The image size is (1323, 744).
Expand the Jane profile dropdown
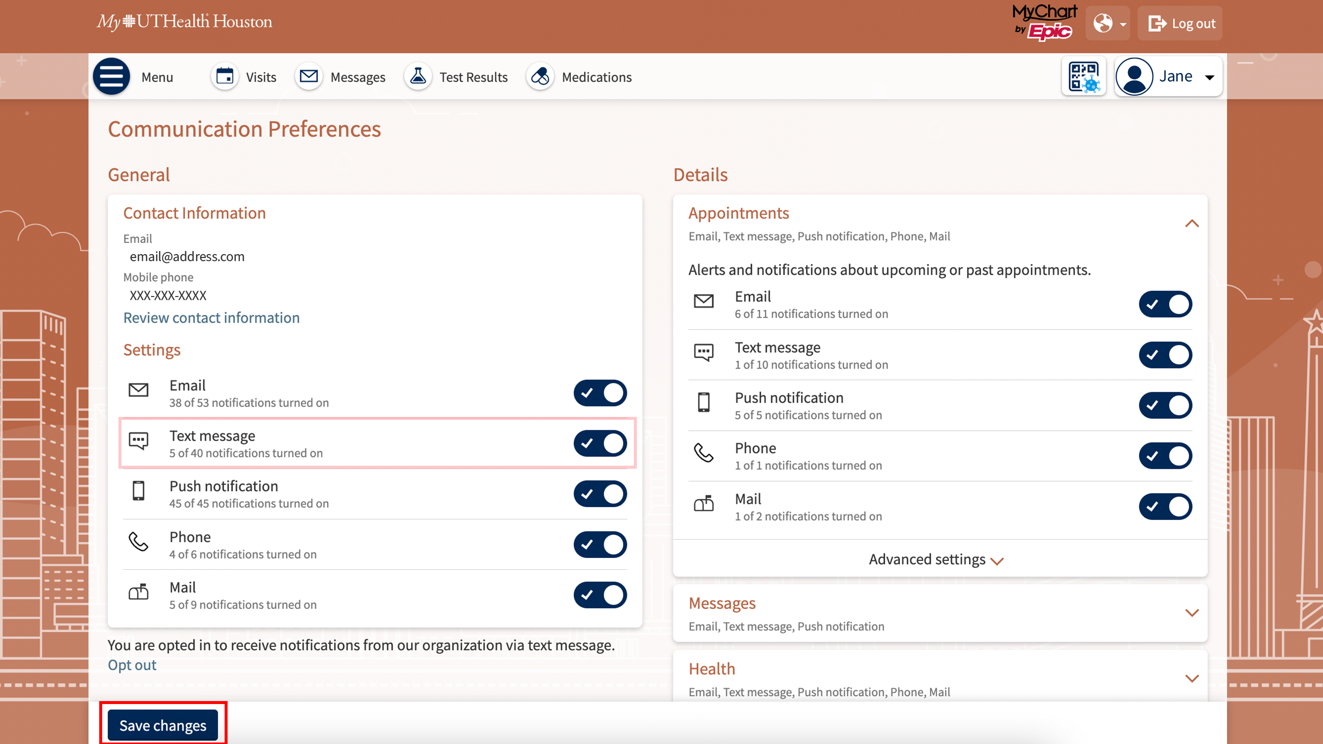tap(1168, 76)
